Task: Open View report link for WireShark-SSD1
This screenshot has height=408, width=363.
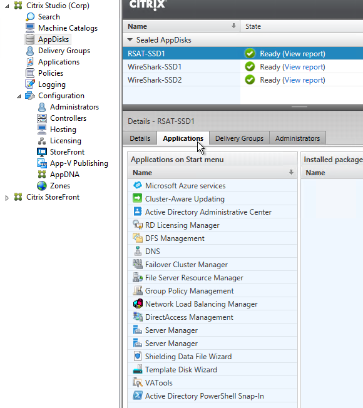Action: [x=304, y=67]
